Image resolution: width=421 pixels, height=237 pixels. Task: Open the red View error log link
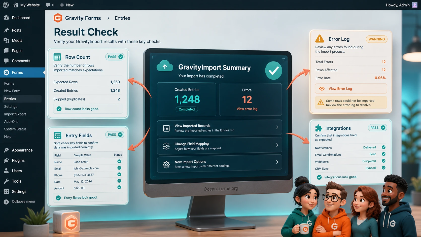pos(247,109)
